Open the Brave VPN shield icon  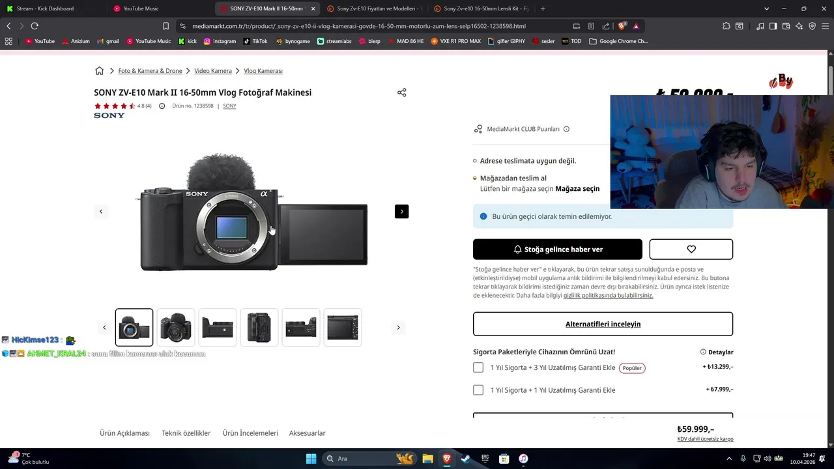coord(812,26)
